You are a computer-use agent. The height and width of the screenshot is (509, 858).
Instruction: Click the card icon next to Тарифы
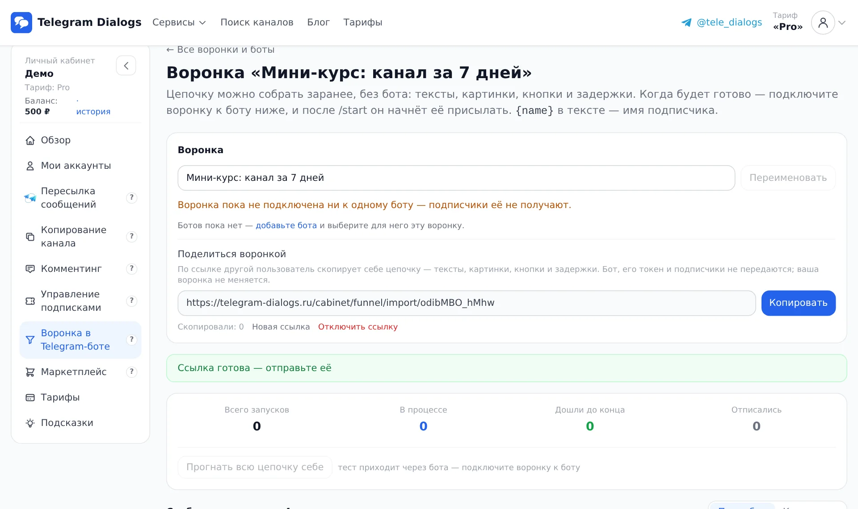pos(30,397)
